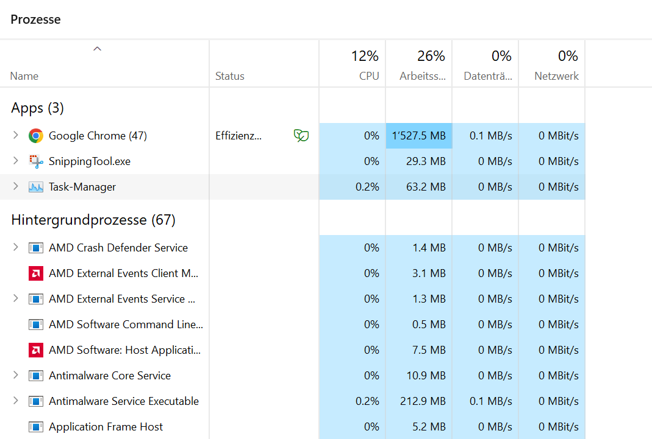Click the 1.4 MB memory value
Image resolution: width=652 pixels, height=439 pixels.
(429, 248)
